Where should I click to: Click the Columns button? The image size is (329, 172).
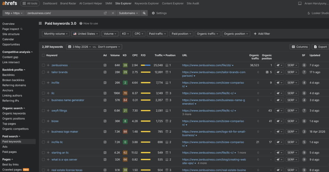click(x=300, y=47)
